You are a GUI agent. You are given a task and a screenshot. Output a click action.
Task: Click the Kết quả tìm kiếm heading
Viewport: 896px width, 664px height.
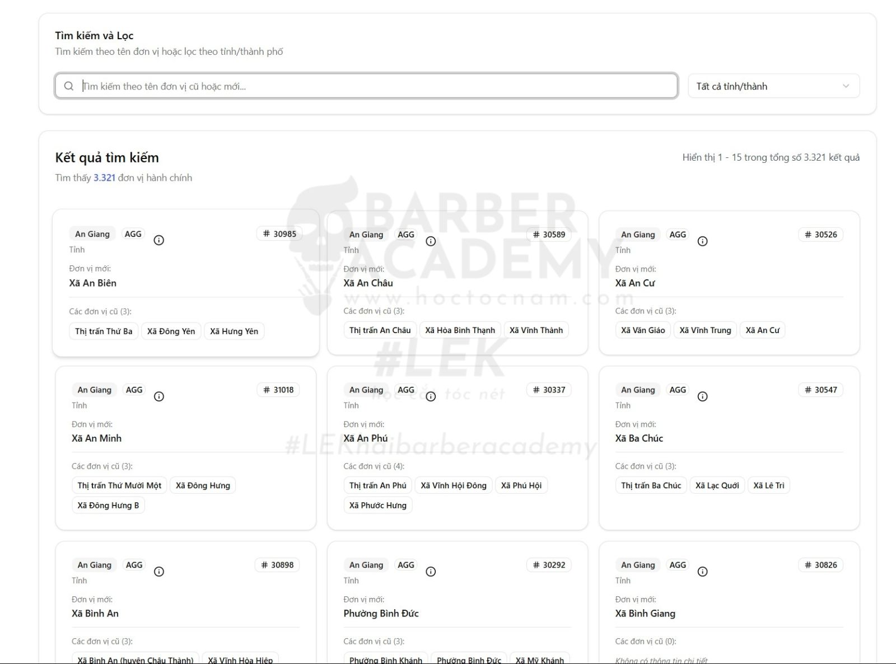point(107,157)
